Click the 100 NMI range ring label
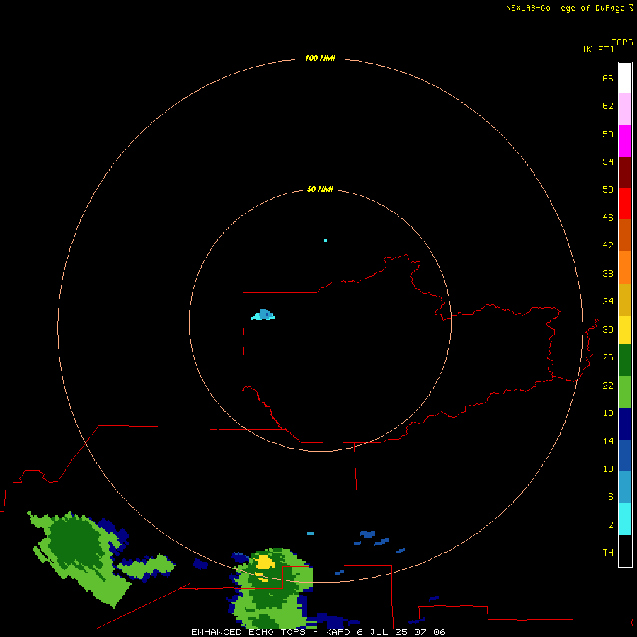 [320, 59]
